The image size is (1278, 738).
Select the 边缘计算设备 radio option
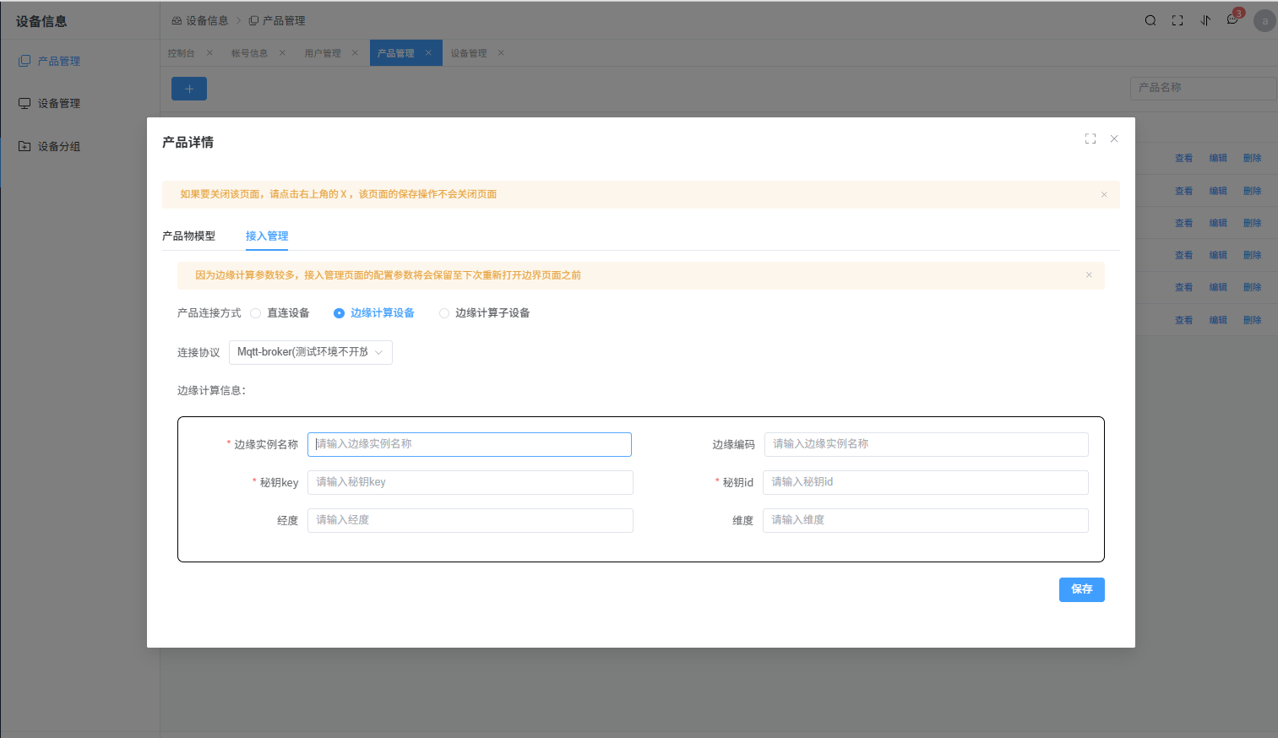pos(340,313)
